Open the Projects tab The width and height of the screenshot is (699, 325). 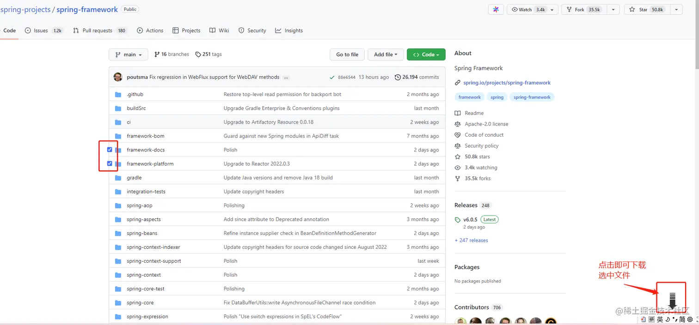[x=186, y=30]
